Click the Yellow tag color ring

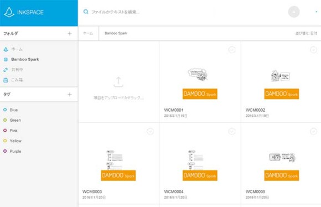coord(5,141)
